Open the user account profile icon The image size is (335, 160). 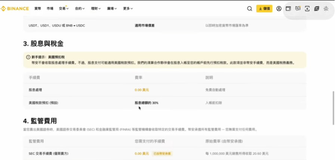(x=279, y=9)
